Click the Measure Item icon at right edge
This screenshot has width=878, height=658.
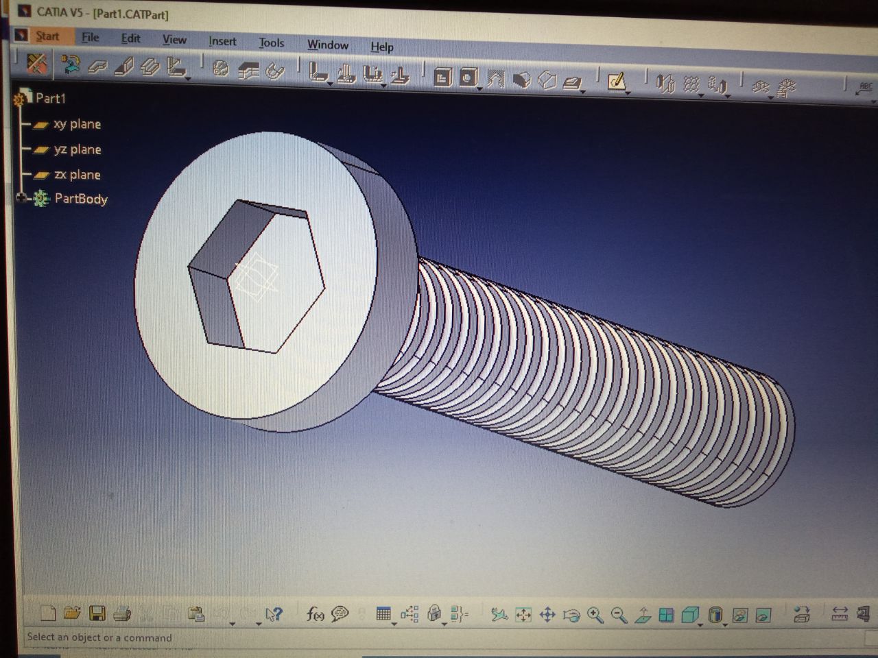click(863, 613)
